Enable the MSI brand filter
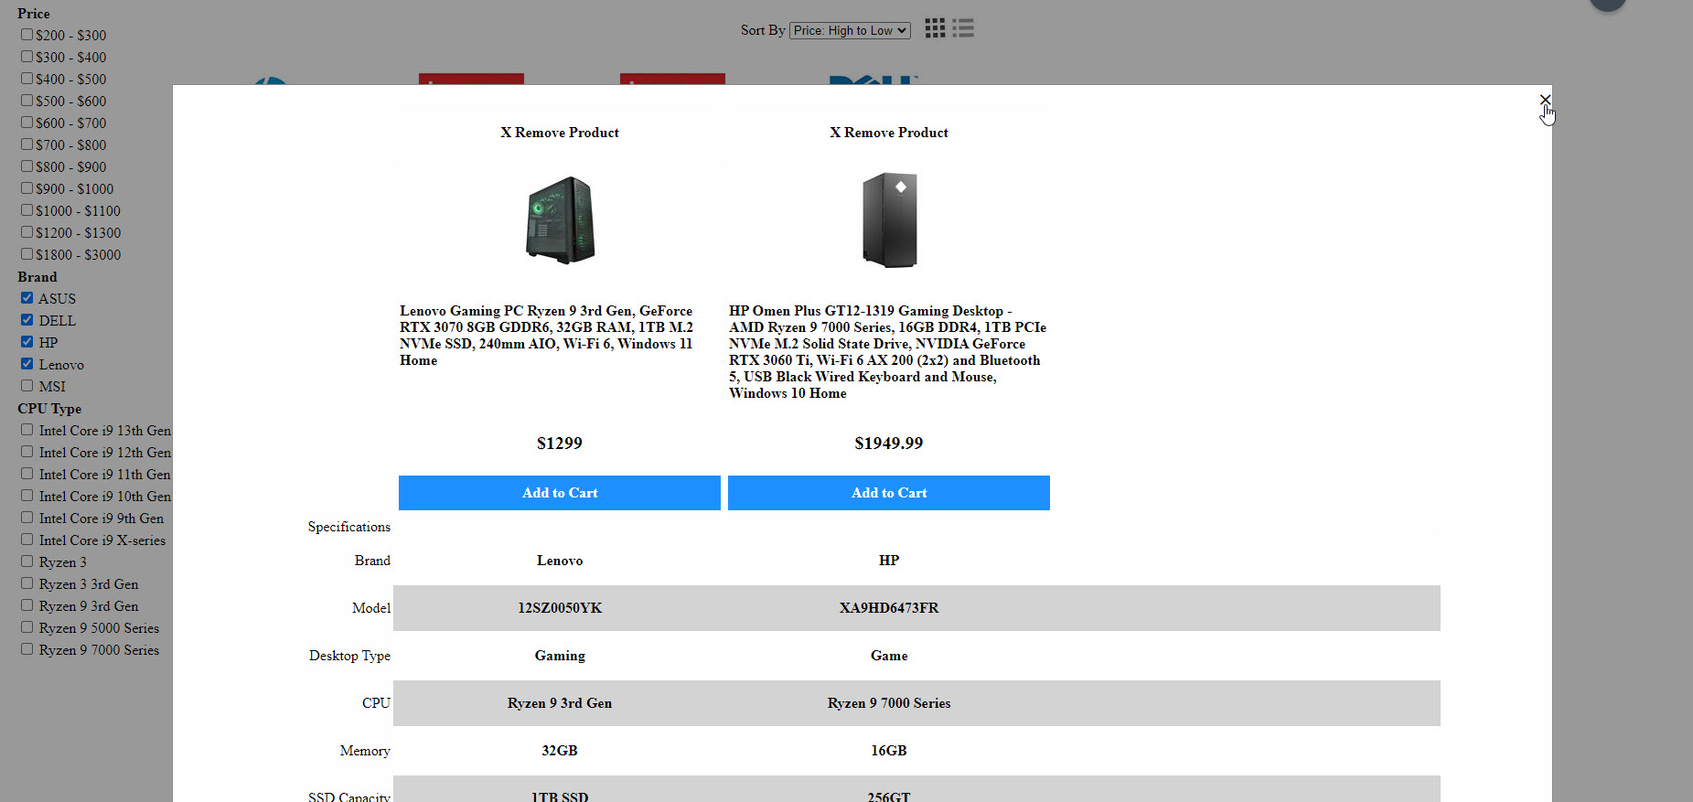The height and width of the screenshot is (802, 1693). (27, 386)
